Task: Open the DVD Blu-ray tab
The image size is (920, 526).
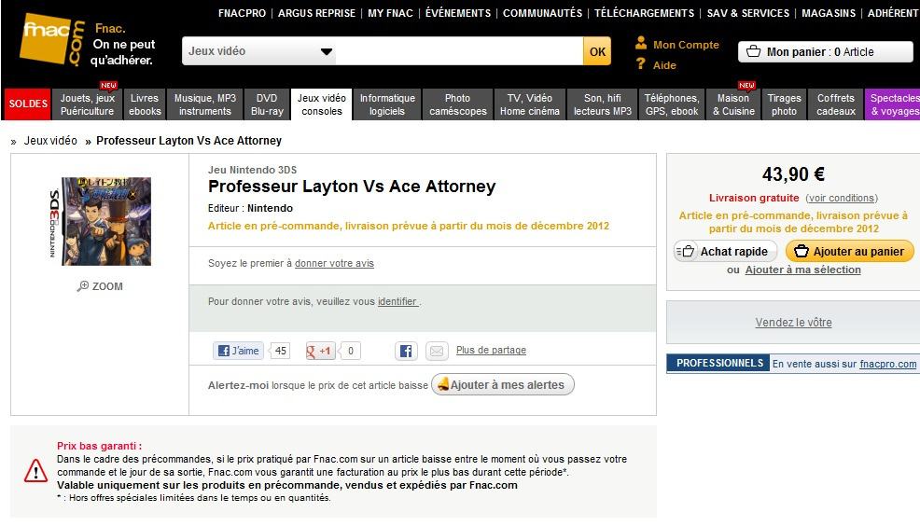Action: 267,104
